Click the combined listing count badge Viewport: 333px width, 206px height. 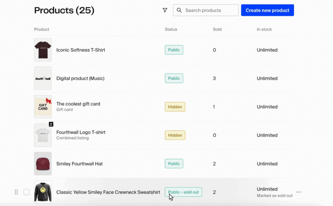pyautogui.click(x=51, y=125)
